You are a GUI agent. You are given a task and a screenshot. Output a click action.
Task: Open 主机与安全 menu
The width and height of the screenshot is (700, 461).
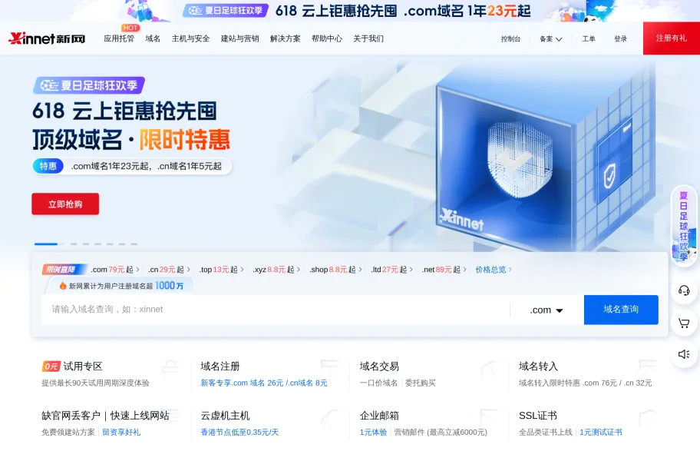tap(190, 39)
